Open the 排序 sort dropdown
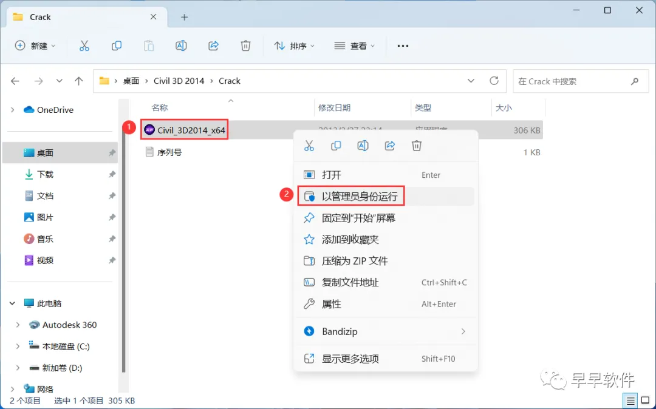The height and width of the screenshot is (409, 656). point(295,46)
